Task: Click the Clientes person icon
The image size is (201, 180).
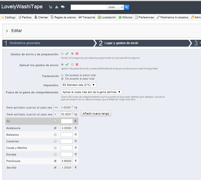Action: [x=36, y=17]
